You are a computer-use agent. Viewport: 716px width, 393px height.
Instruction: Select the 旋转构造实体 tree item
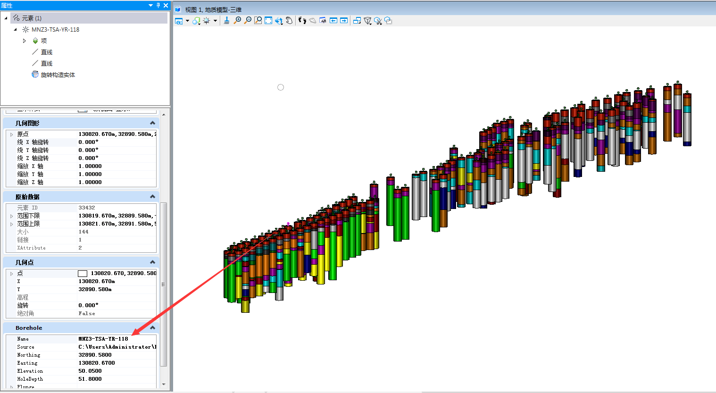58,75
